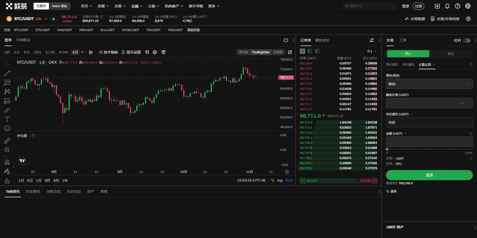Open 更多 navigation dropdown
The width and height of the screenshot is (477, 238).
click(214, 6)
